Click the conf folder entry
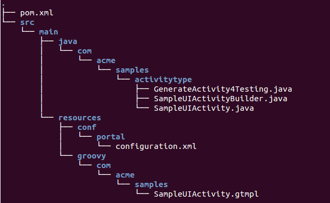This screenshot has width=330, height=203. [x=86, y=127]
